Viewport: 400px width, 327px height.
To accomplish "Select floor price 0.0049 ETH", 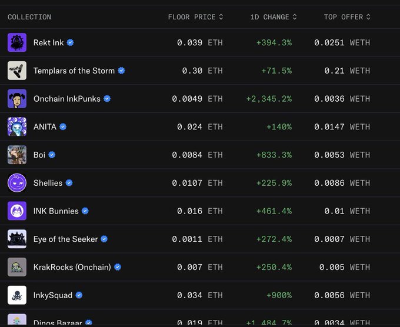I will tap(197, 98).
